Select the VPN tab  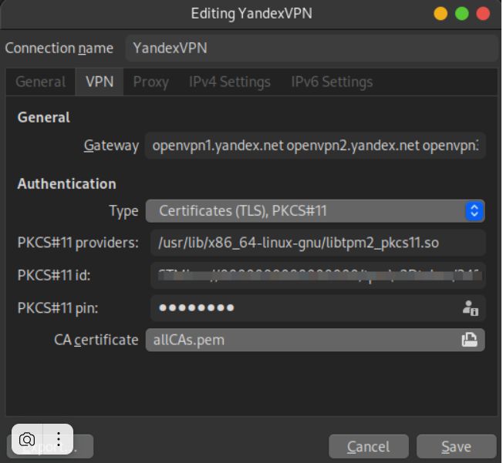pos(100,82)
